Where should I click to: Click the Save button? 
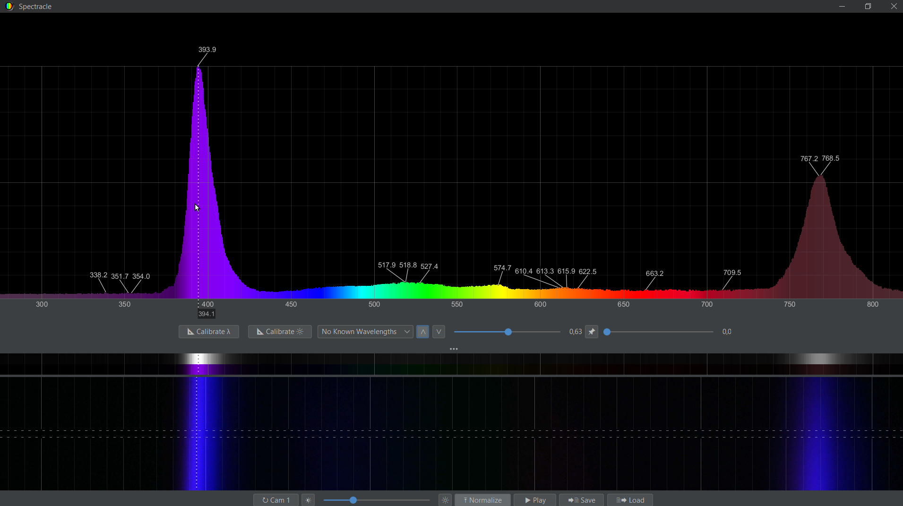tap(581, 500)
